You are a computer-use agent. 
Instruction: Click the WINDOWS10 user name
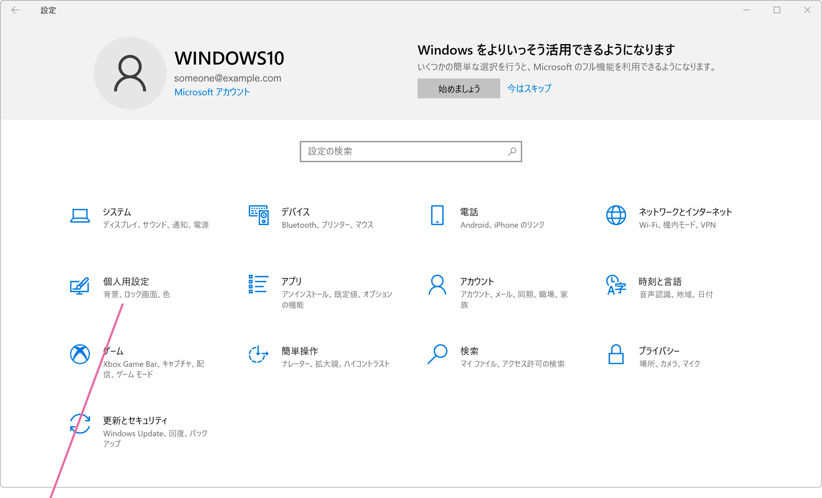point(229,58)
